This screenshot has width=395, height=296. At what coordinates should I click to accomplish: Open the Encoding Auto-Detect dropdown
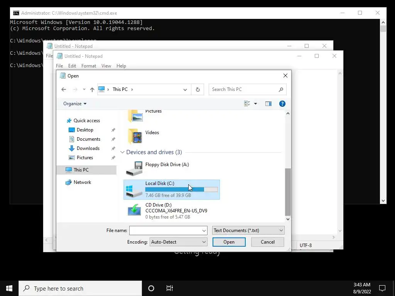(x=178, y=242)
